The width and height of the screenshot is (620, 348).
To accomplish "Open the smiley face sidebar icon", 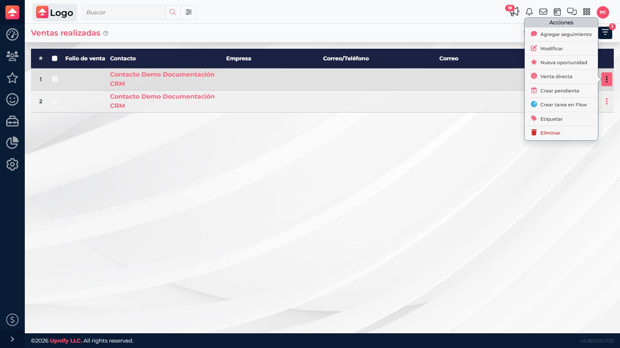I will pyautogui.click(x=12, y=99).
